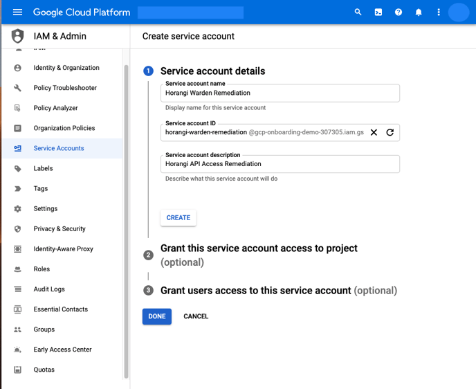Viewport: 476px width, 389px height.
Task: Click the Audit Logs list icon
Action: click(x=17, y=289)
